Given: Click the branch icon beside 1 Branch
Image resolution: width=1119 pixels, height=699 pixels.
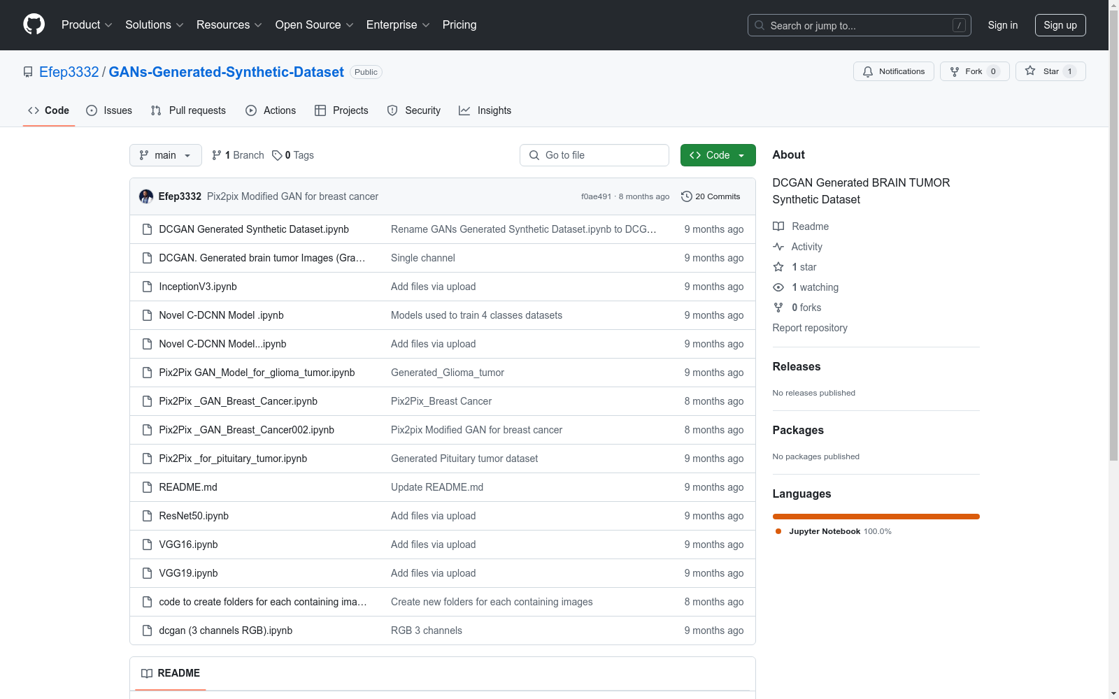Looking at the screenshot, I should [x=217, y=155].
